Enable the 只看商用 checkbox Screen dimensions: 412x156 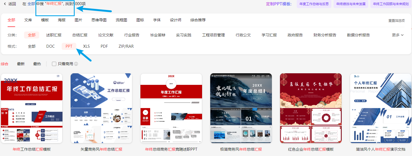[x=54, y=64]
